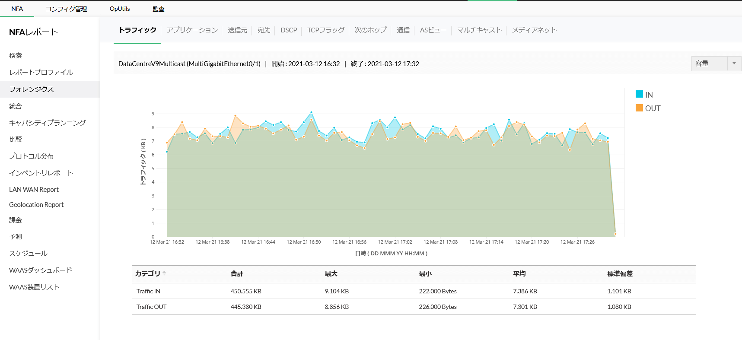Open the 監査 top menu item
Image resolution: width=742 pixels, height=340 pixels.
click(x=159, y=9)
